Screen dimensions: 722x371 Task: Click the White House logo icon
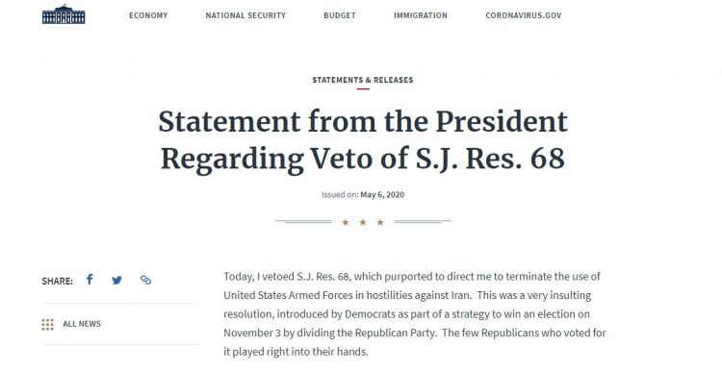click(x=64, y=14)
